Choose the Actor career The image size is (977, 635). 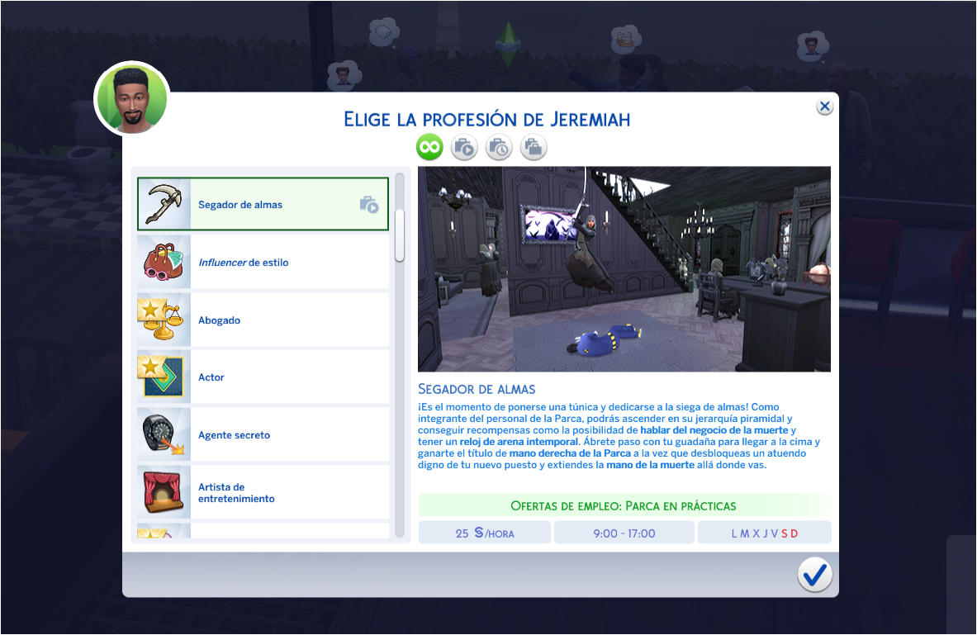(x=263, y=377)
